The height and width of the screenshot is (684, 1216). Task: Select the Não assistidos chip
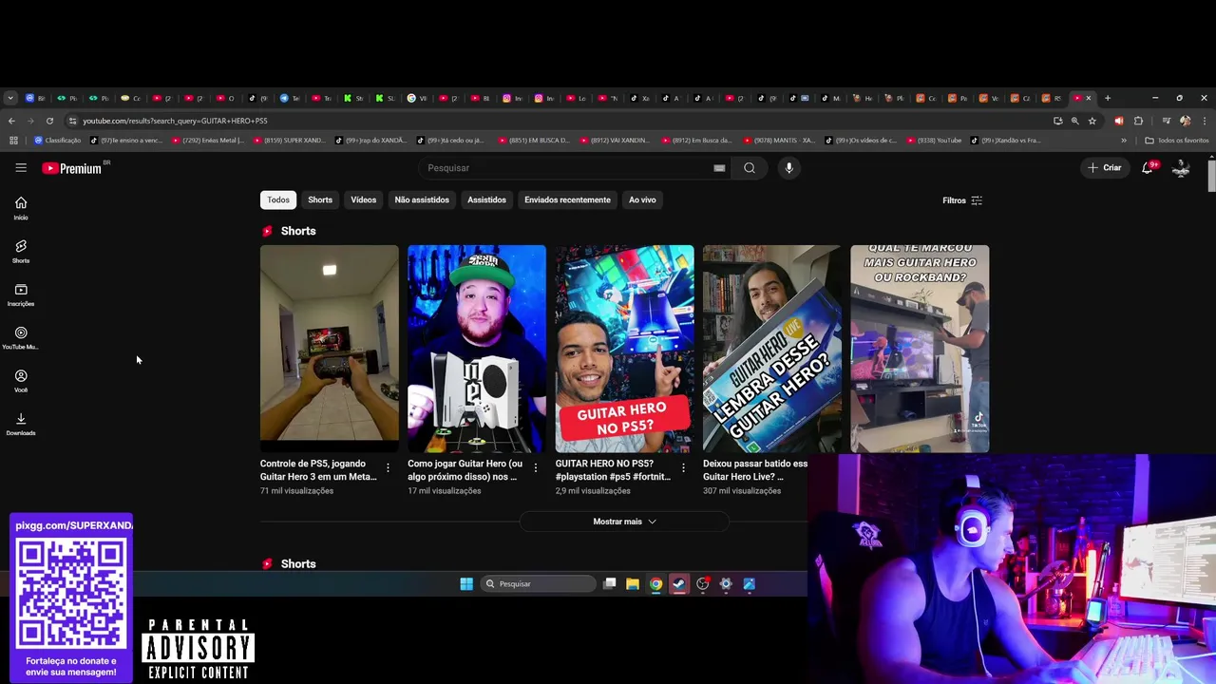coord(422,199)
